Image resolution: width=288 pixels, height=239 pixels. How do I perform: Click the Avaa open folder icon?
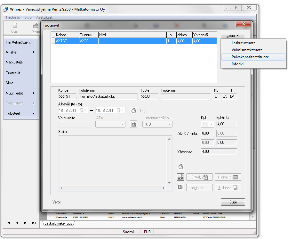pyautogui.click(x=36, y=25)
